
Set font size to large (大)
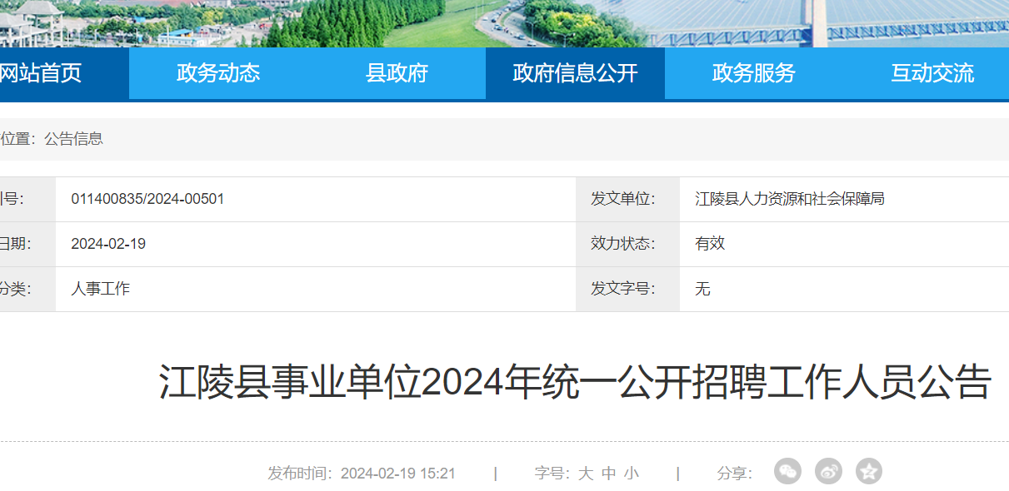[x=586, y=474]
